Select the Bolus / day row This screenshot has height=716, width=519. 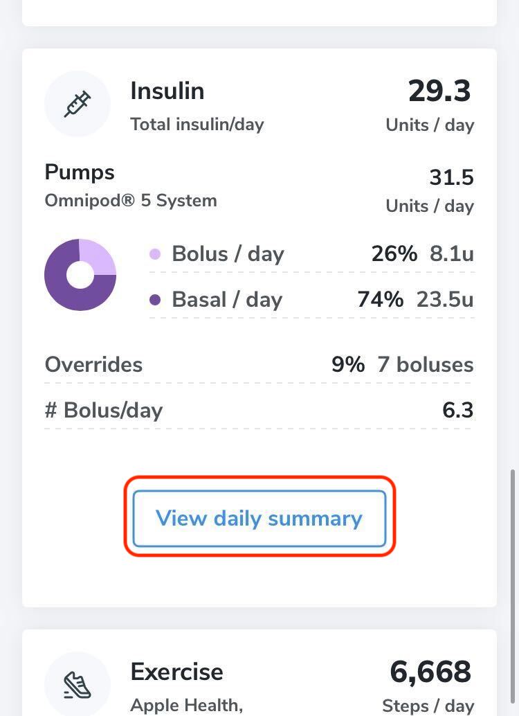point(312,254)
